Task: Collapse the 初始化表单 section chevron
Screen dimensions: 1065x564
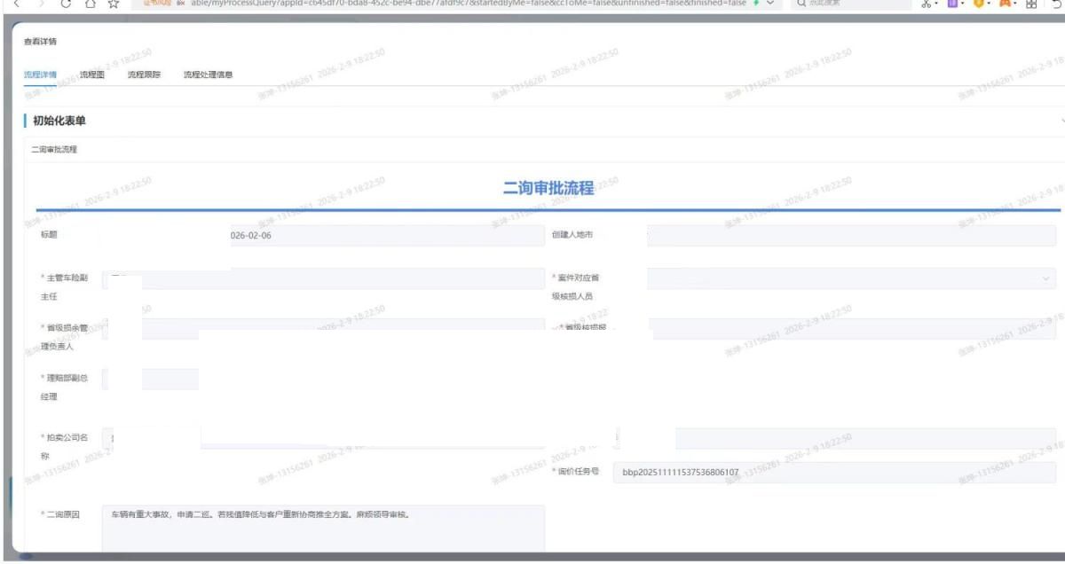Action: pyautogui.click(x=1061, y=121)
